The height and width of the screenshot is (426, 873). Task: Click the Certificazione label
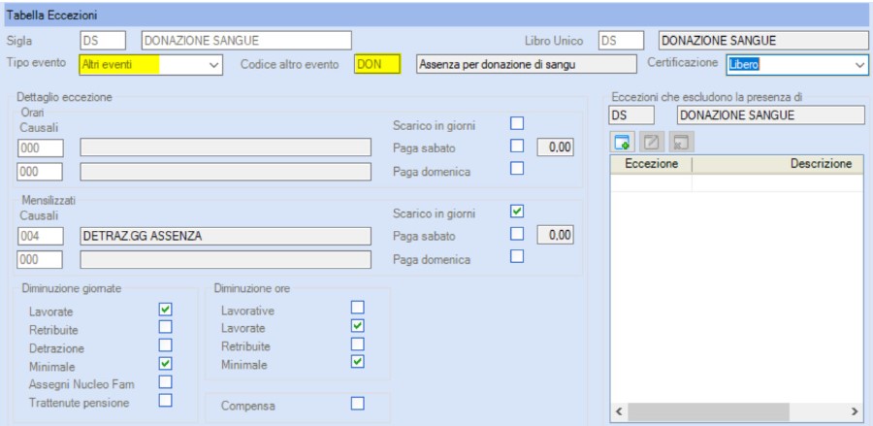pos(683,63)
